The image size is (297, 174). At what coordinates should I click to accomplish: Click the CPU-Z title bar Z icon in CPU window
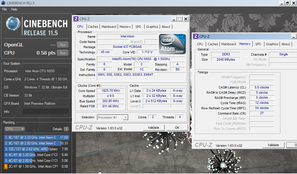tap(76, 19)
